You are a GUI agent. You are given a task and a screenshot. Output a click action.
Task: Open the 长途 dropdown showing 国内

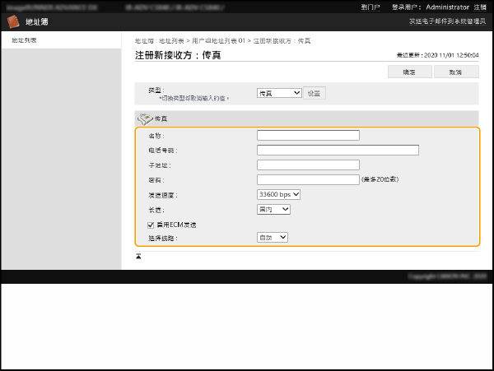coord(273,209)
